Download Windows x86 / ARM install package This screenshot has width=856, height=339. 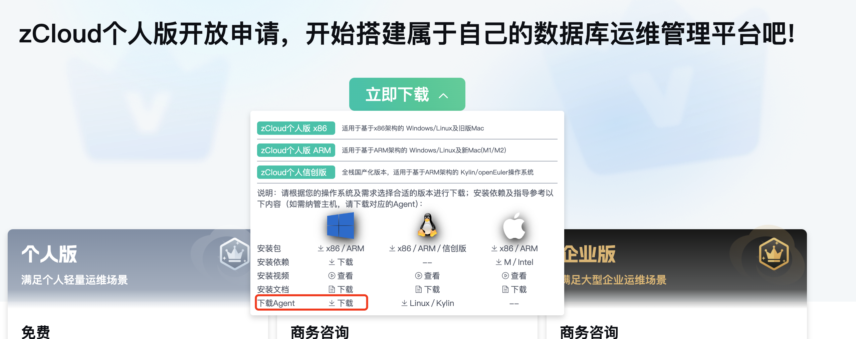tap(341, 248)
